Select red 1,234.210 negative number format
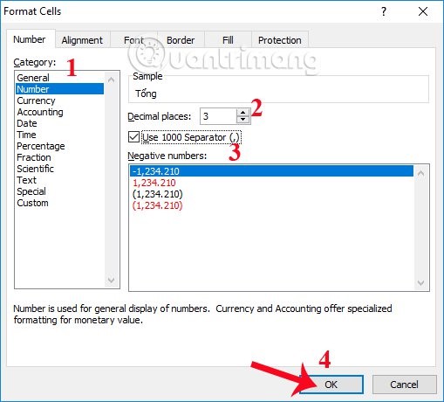 tap(154, 183)
